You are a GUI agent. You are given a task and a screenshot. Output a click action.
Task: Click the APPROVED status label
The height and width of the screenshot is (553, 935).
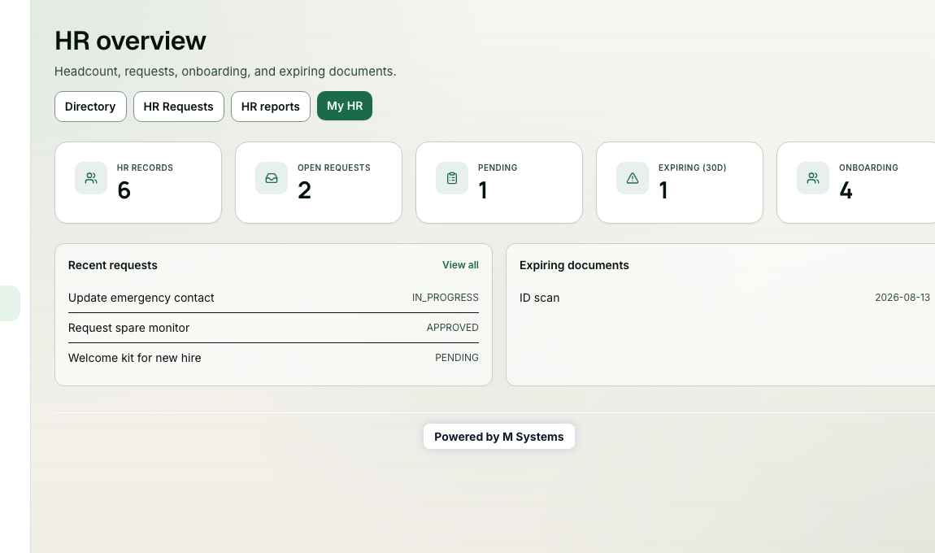click(453, 328)
